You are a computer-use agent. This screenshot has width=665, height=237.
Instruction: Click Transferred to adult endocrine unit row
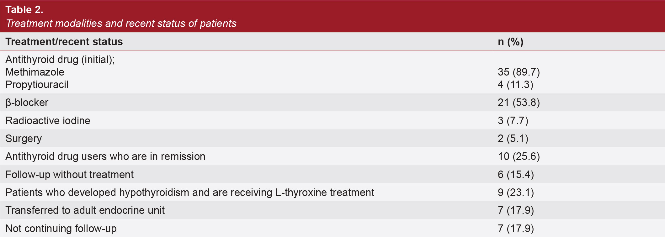332,210
